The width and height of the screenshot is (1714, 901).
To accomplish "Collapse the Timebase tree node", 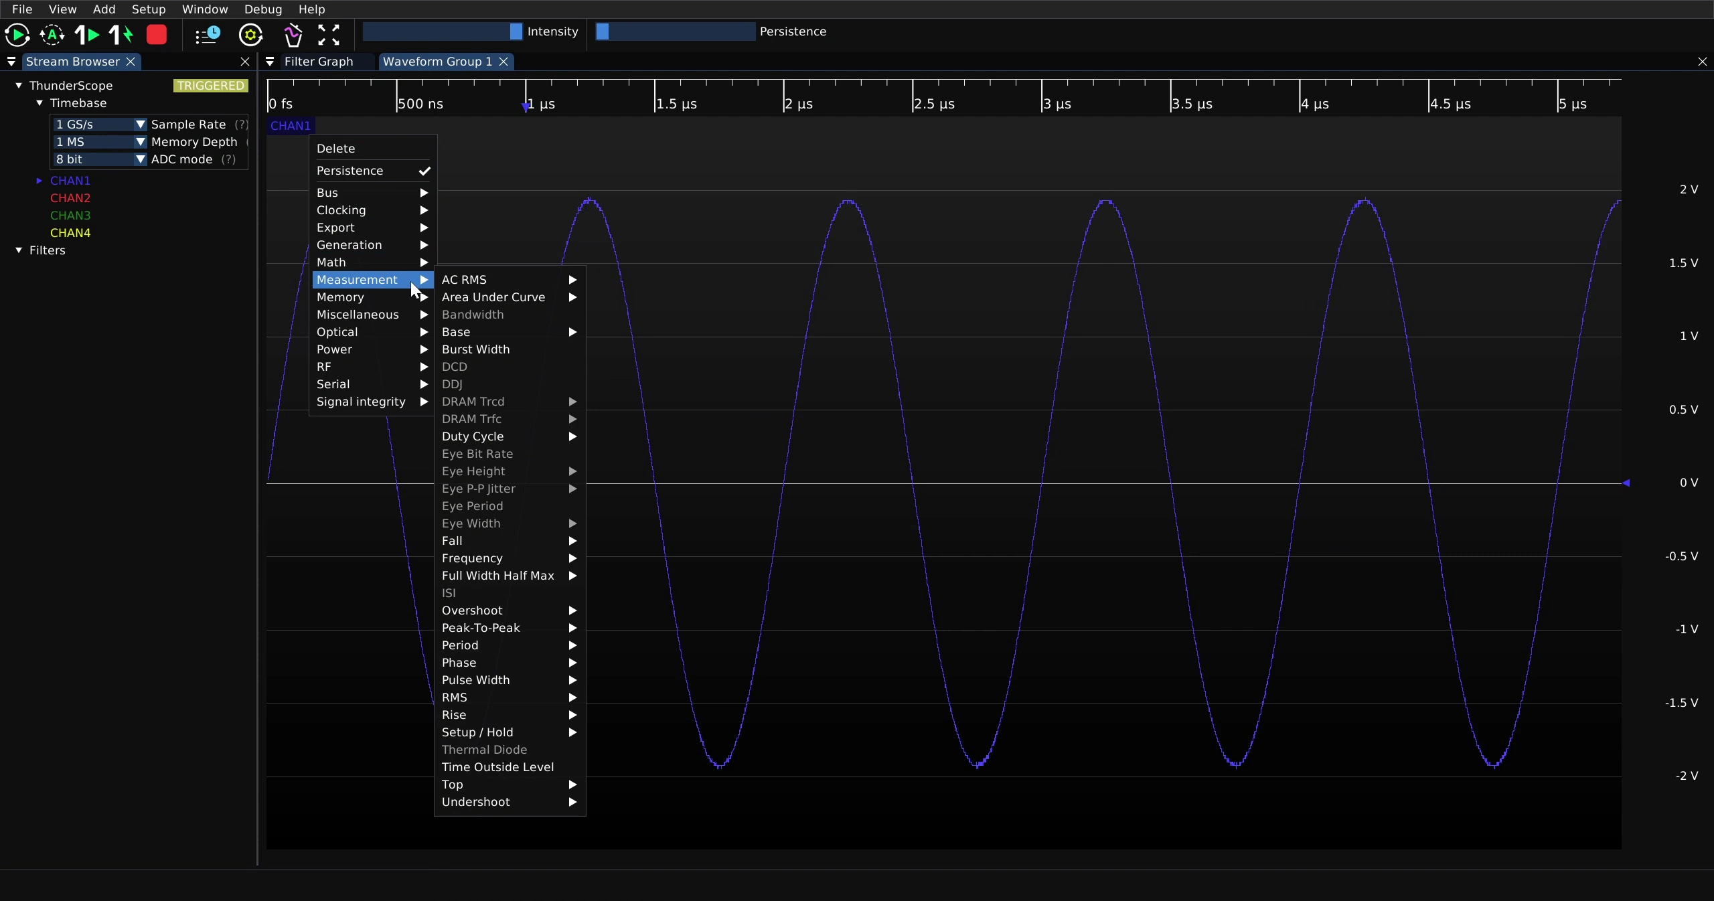I will pyautogui.click(x=40, y=103).
